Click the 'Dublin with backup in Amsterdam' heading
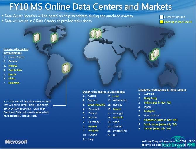This screenshot has height=149, width=196. coord(104,92)
